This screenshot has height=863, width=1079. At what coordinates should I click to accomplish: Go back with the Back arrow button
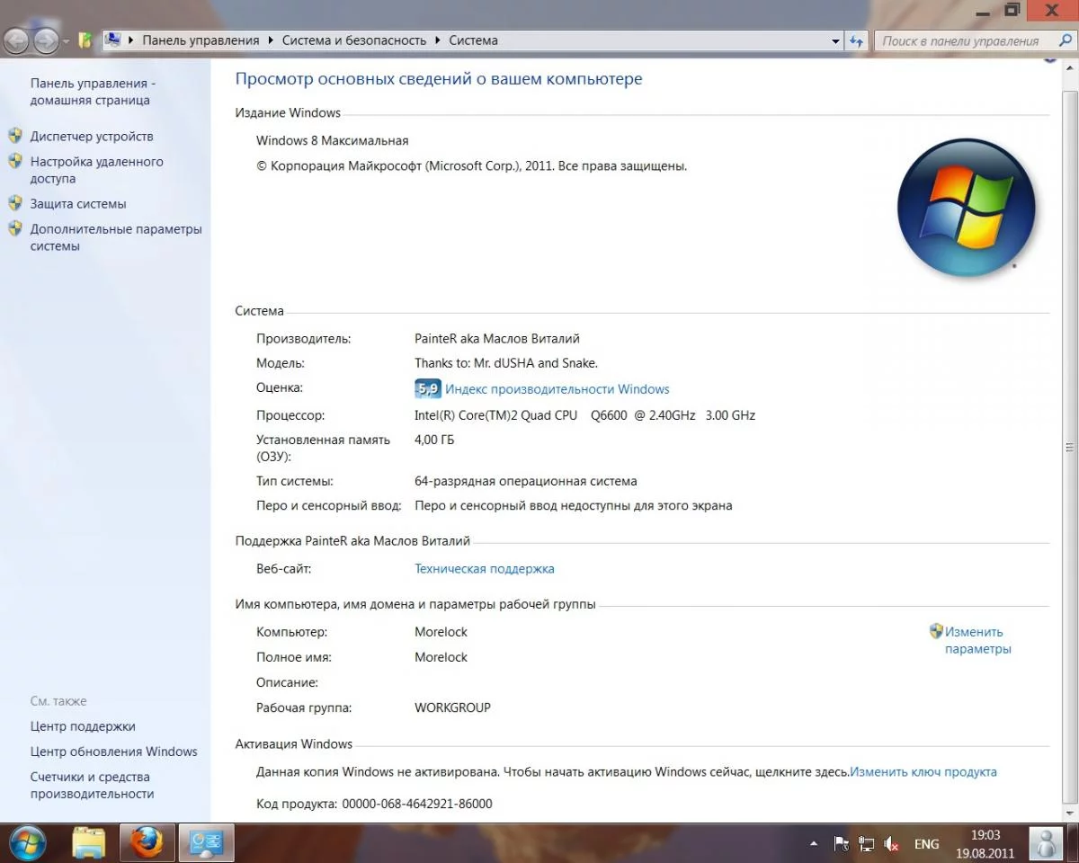(16, 40)
